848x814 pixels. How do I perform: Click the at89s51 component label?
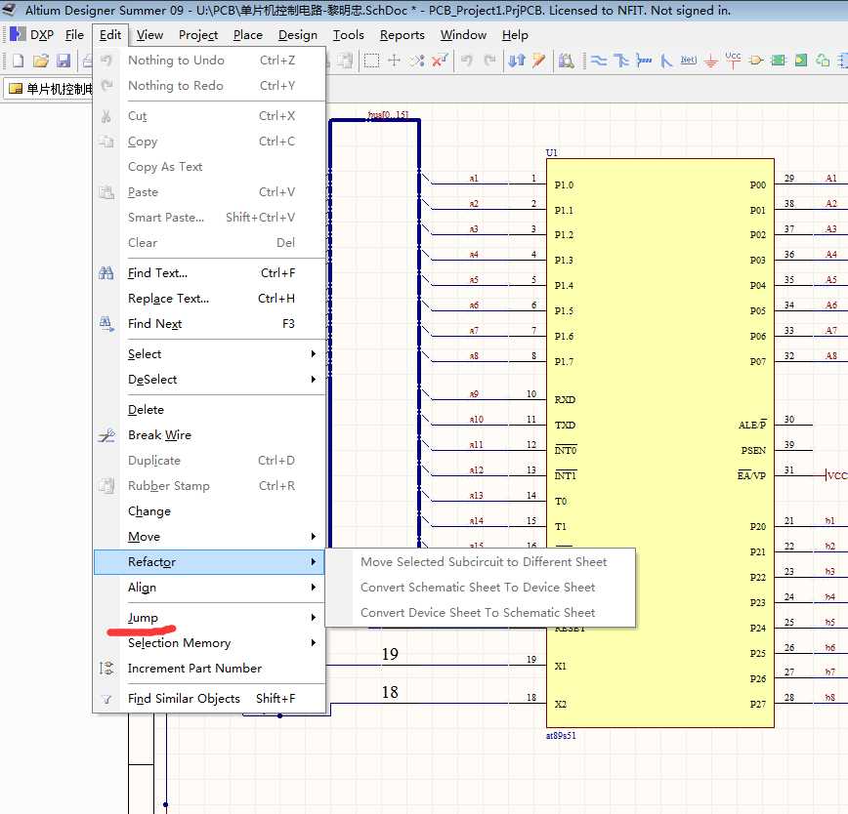tap(561, 736)
